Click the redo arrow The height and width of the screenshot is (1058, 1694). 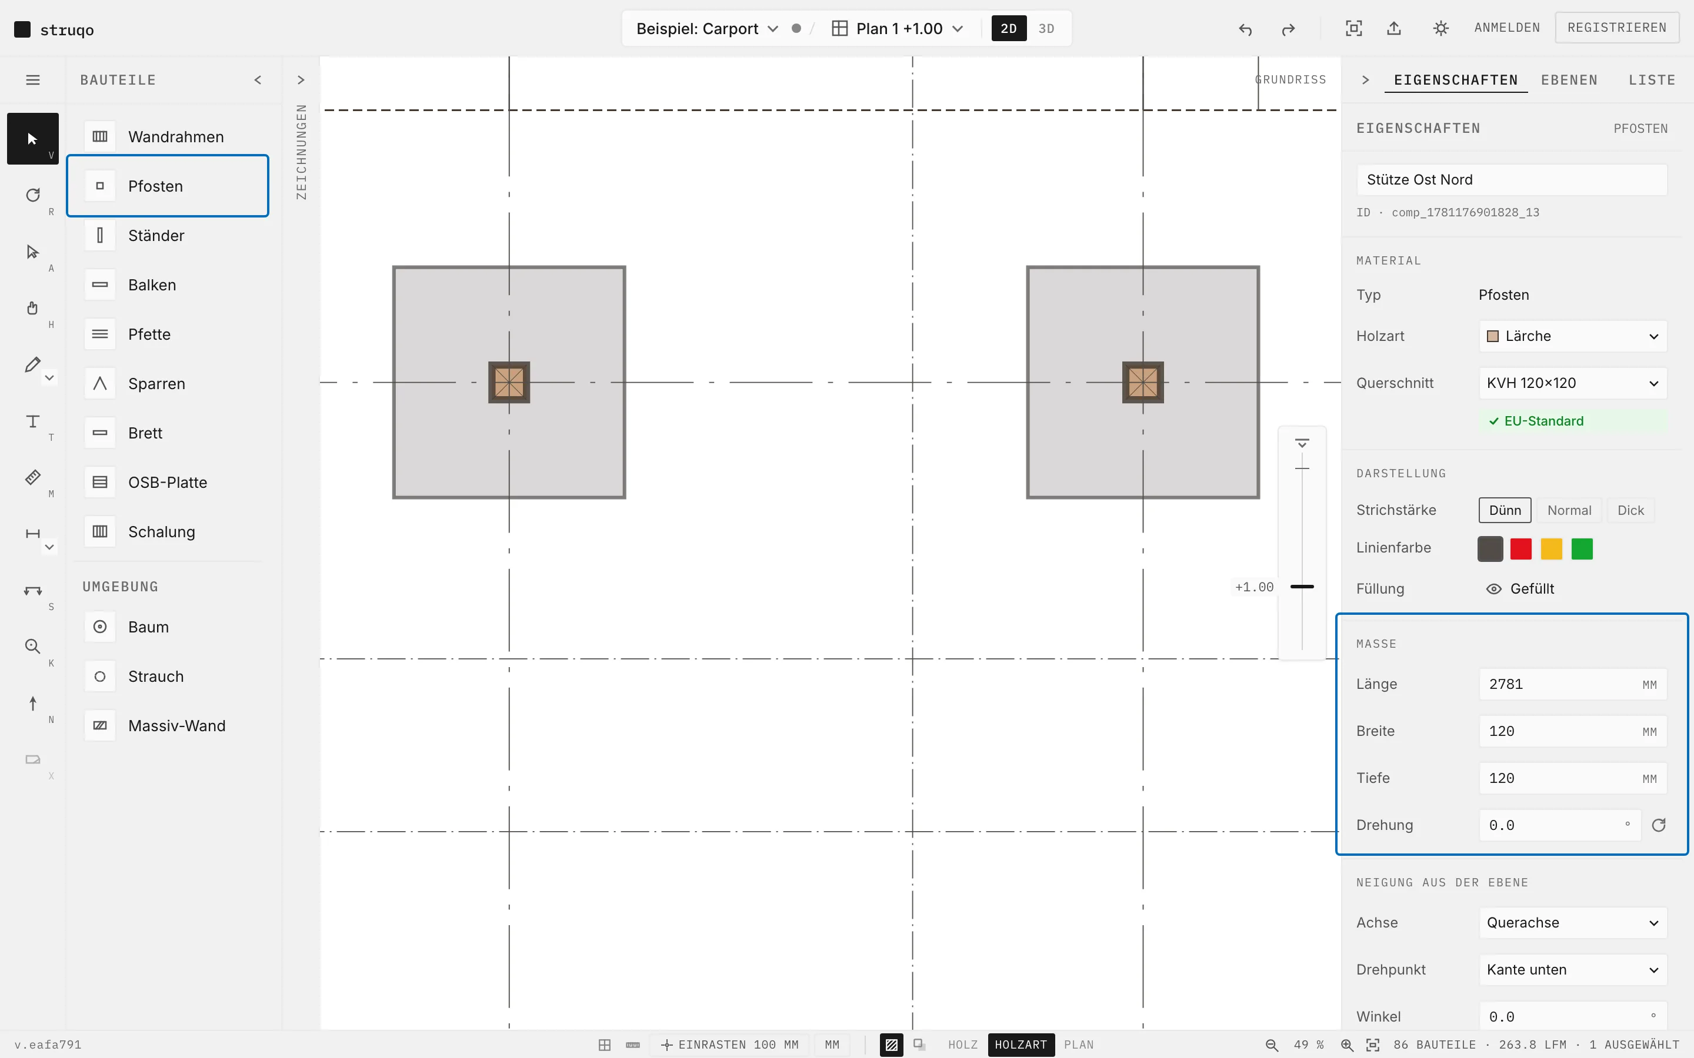pos(1288,29)
